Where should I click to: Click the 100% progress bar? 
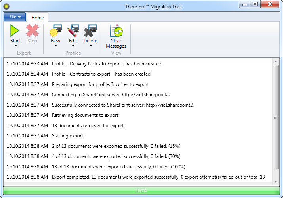[x=141, y=190]
